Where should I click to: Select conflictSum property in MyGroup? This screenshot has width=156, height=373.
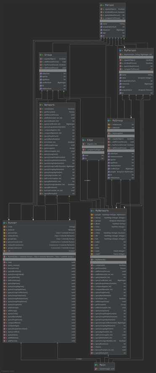coord(121,169)
